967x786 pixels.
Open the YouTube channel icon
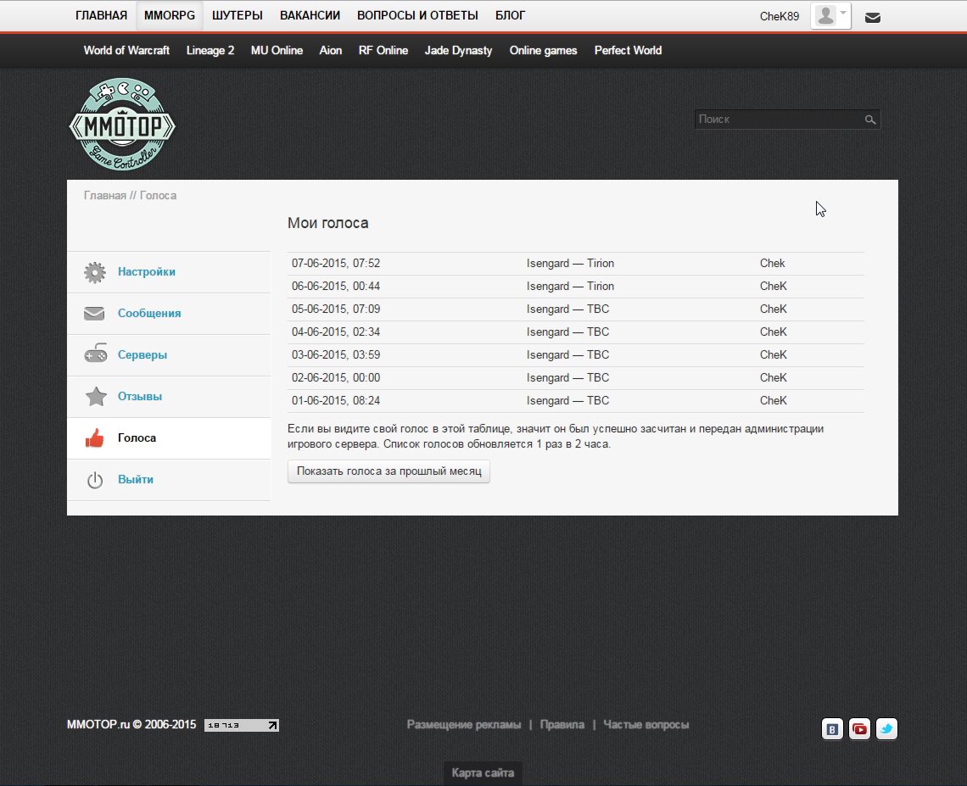[x=859, y=729]
